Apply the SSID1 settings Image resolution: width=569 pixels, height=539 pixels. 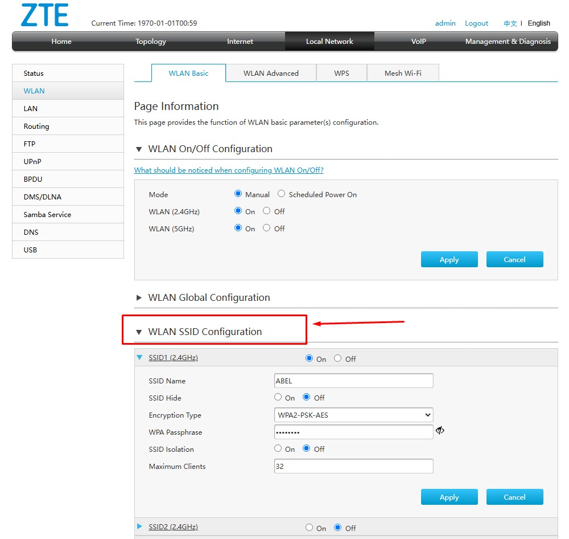(450, 497)
